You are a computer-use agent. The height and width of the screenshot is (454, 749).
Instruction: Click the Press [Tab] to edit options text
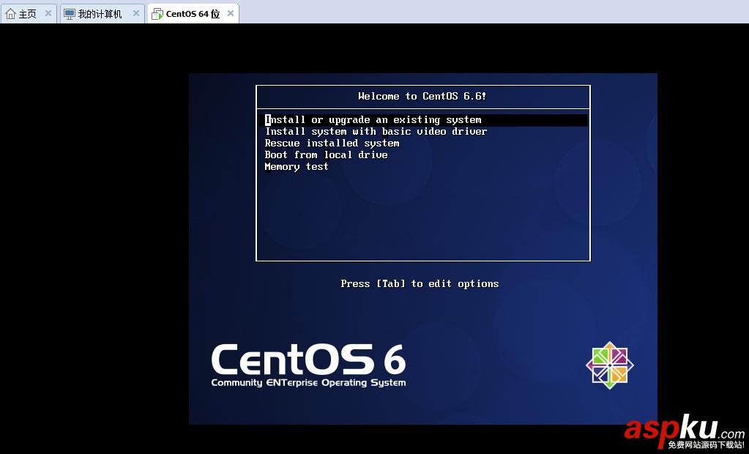pyautogui.click(x=420, y=283)
